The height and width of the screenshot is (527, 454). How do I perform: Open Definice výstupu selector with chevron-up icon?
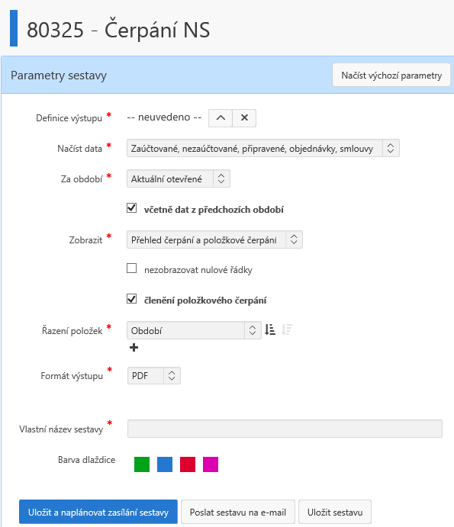click(221, 118)
